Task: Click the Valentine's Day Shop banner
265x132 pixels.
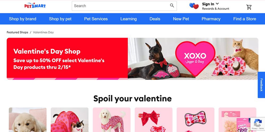Action: click(x=132, y=59)
